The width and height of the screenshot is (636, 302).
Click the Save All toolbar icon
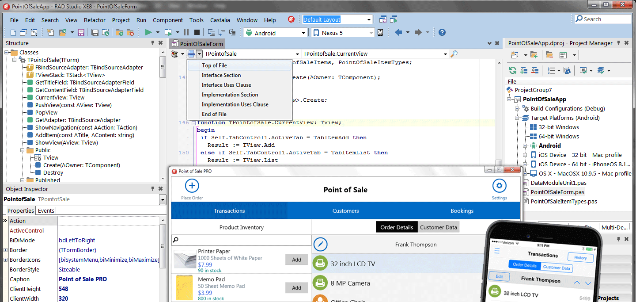(x=95, y=33)
